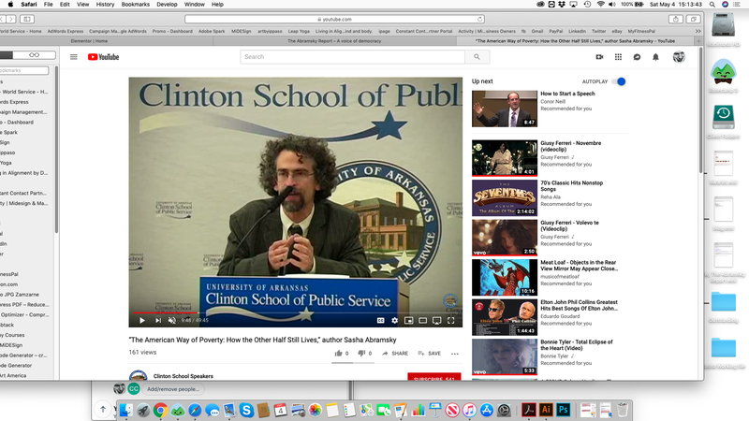Open the Develop menu
The image size is (749, 421).
pyautogui.click(x=167, y=5)
